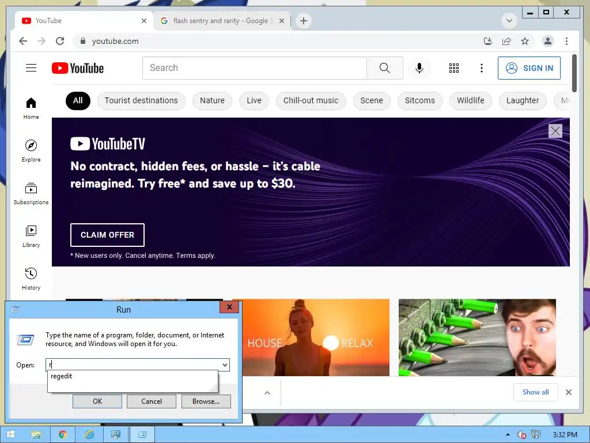Close the YouTube tab
This screenshot has width=590, height=443.
coord(143,21)
